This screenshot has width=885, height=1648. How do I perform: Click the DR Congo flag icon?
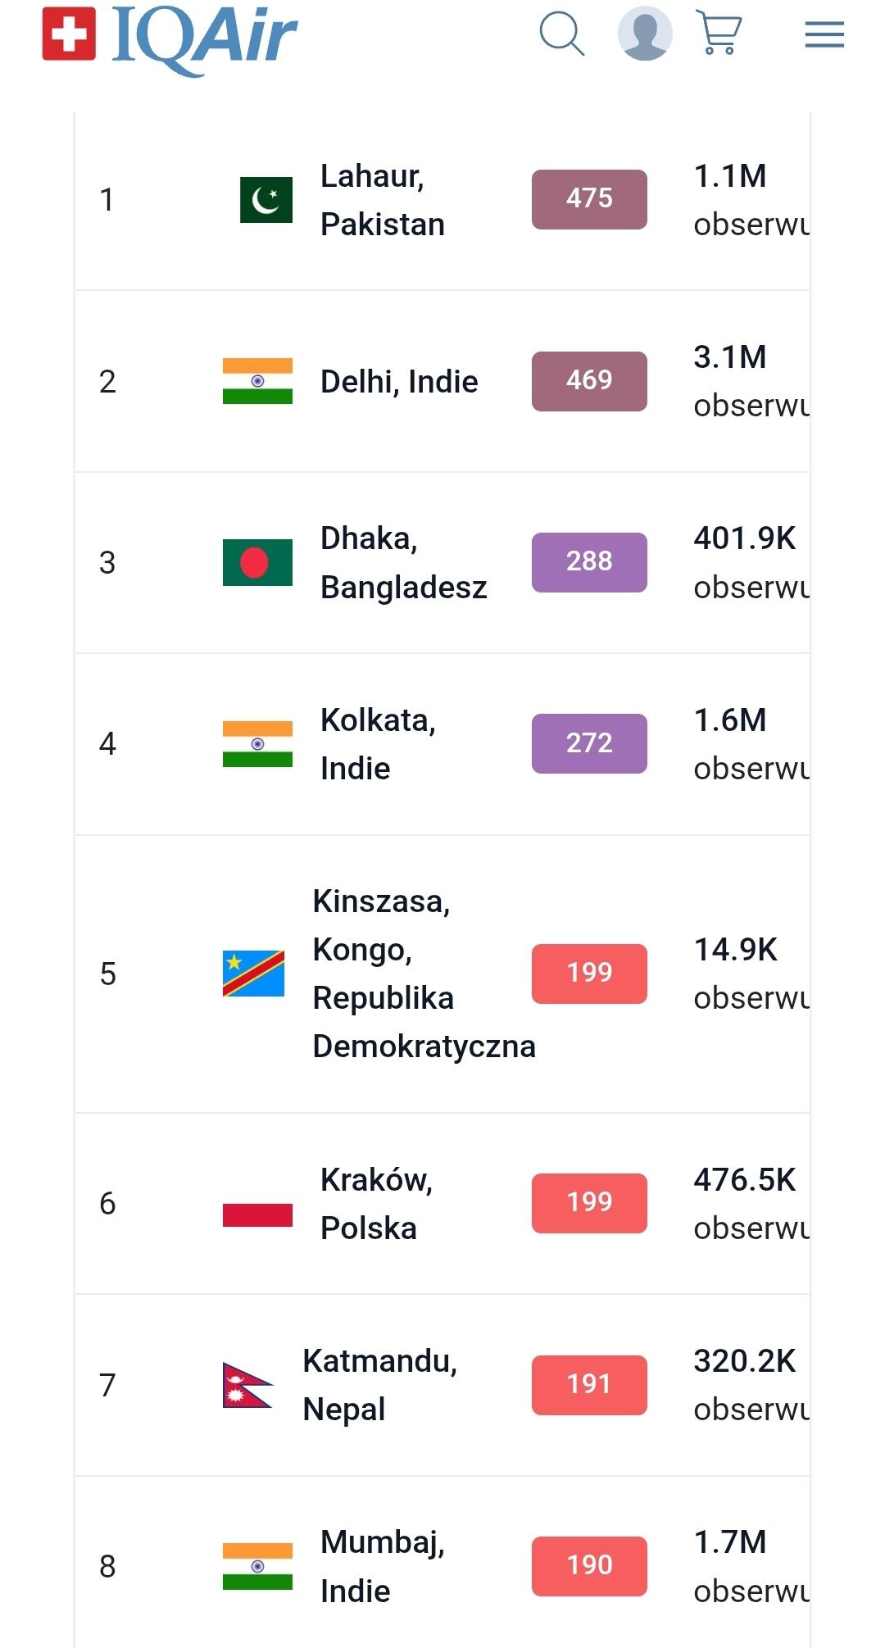coord(254,974)
